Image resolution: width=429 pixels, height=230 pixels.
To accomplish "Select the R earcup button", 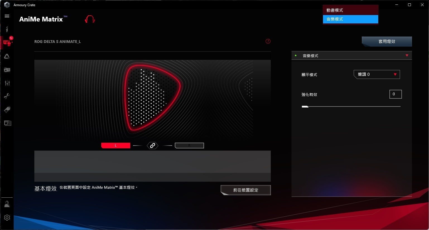I will pos(189,146).
